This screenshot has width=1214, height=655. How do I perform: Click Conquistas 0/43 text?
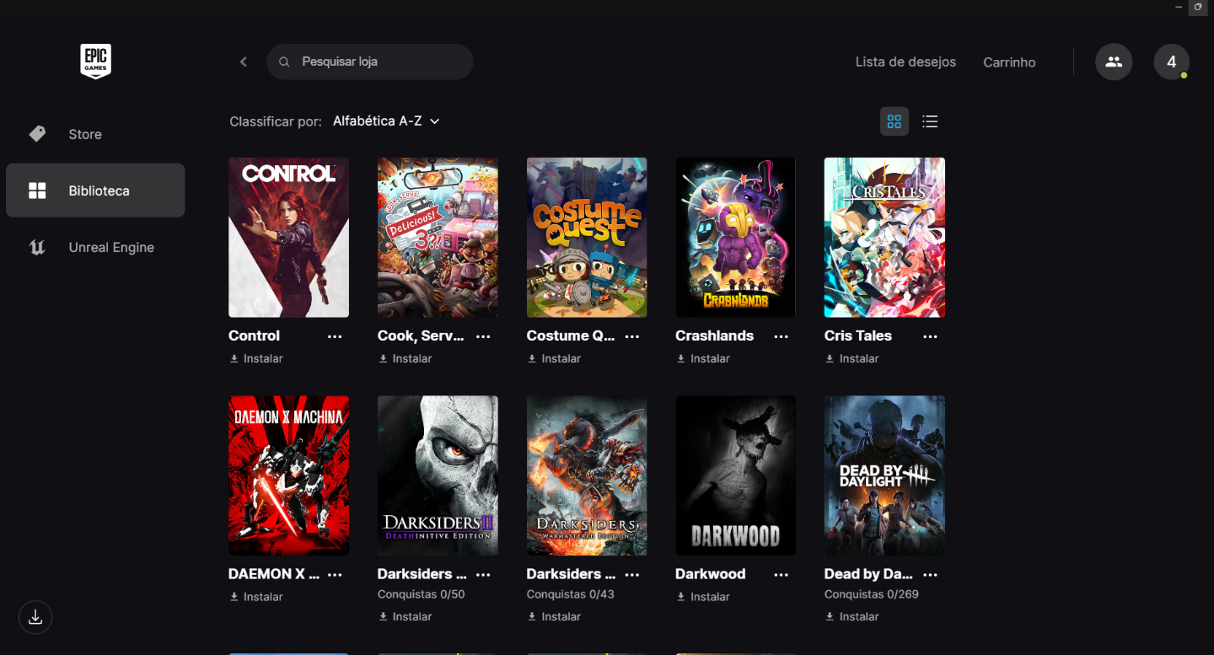[570, 594]
